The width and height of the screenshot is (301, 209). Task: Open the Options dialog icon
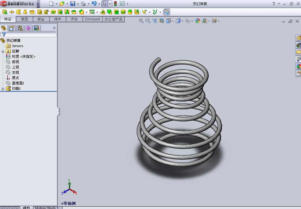(122, 4)
